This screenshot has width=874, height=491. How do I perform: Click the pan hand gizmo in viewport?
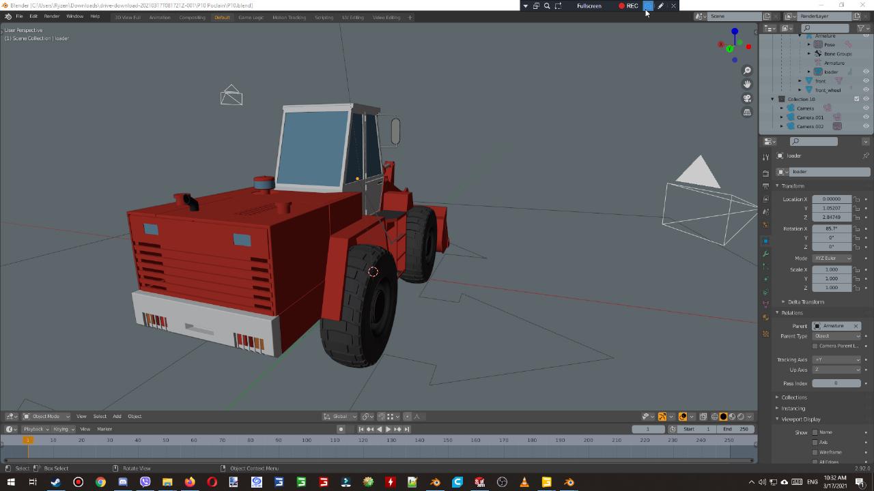click(x=747, y=84)
